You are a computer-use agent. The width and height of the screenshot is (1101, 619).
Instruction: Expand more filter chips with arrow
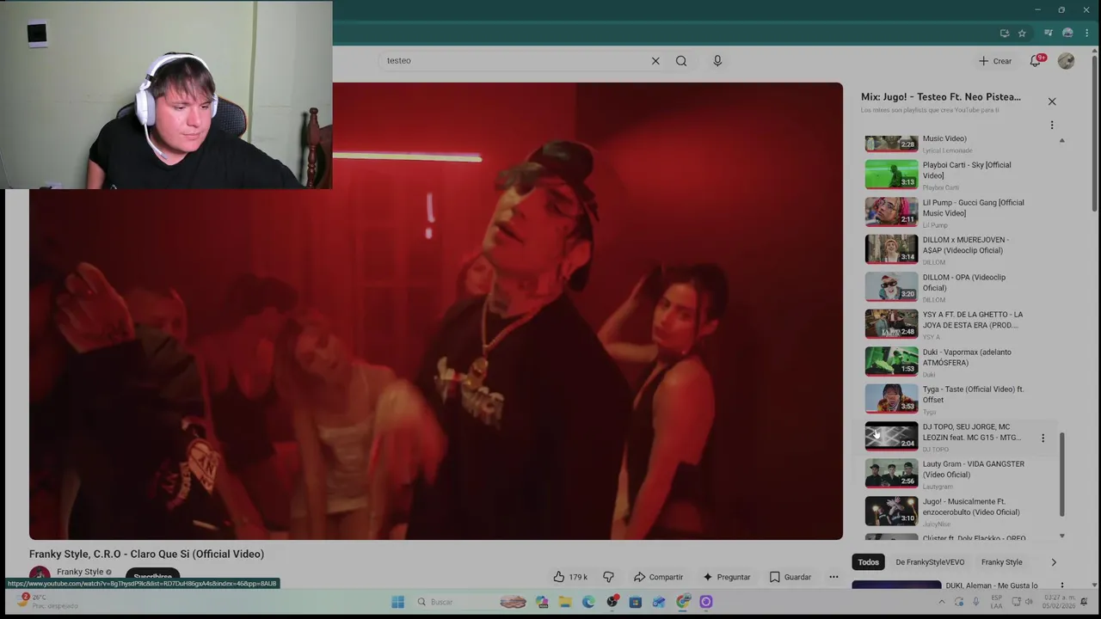[1054, 562]
